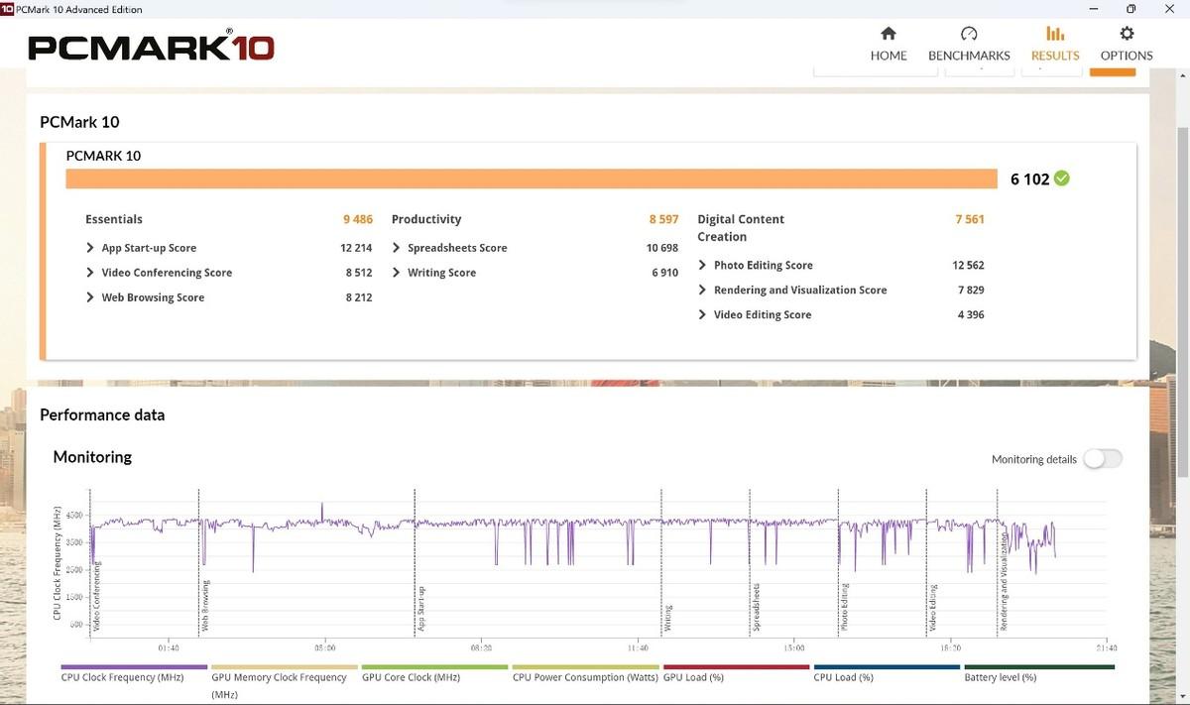Click the Productivity score 8 597

pos(664,219)
